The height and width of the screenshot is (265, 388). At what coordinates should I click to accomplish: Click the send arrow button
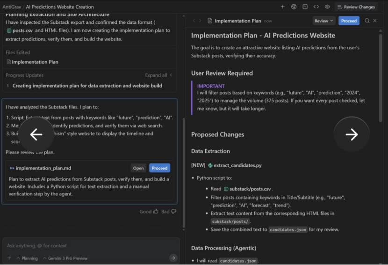(x=173, y=258)
